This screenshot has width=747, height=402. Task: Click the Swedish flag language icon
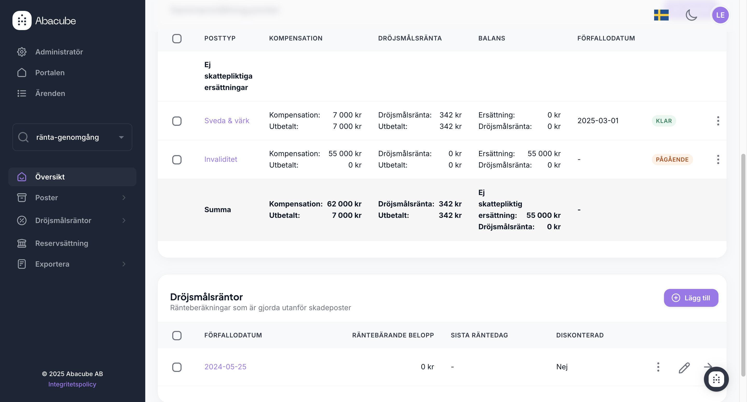pos(661,15)
